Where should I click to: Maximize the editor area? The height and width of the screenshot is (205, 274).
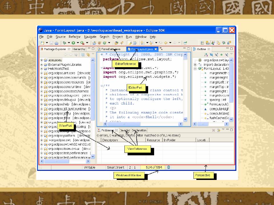188,49
